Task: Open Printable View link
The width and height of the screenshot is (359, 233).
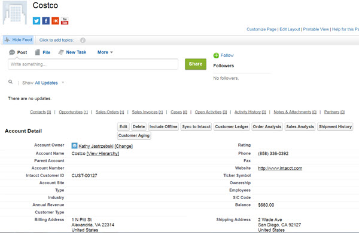Action: (x=316, y=29)
